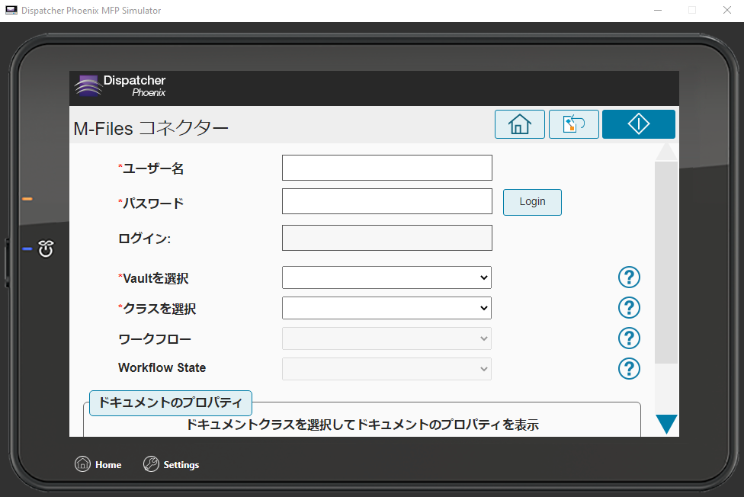Expand the Vaultを選択 dropdown

point(386,277)
